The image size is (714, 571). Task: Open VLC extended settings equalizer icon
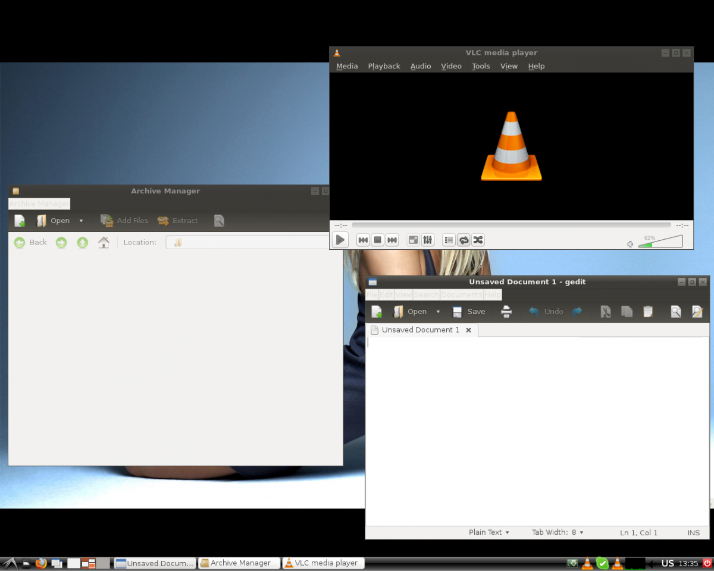(x=427, y=240)
